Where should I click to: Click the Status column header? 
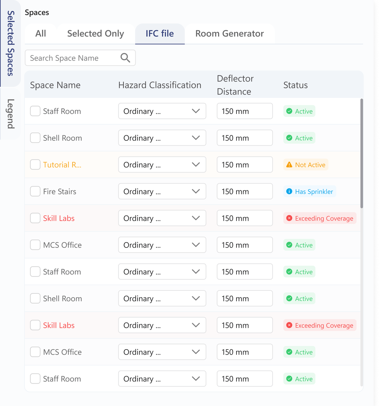295,85
